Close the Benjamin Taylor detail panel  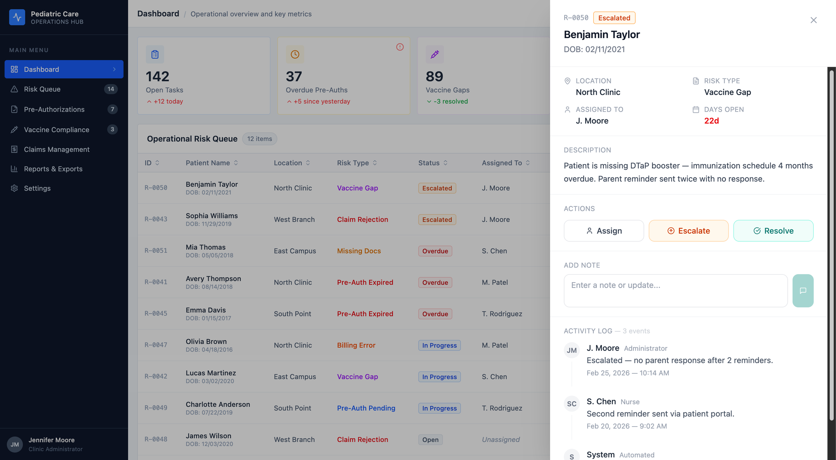point(813,20)
